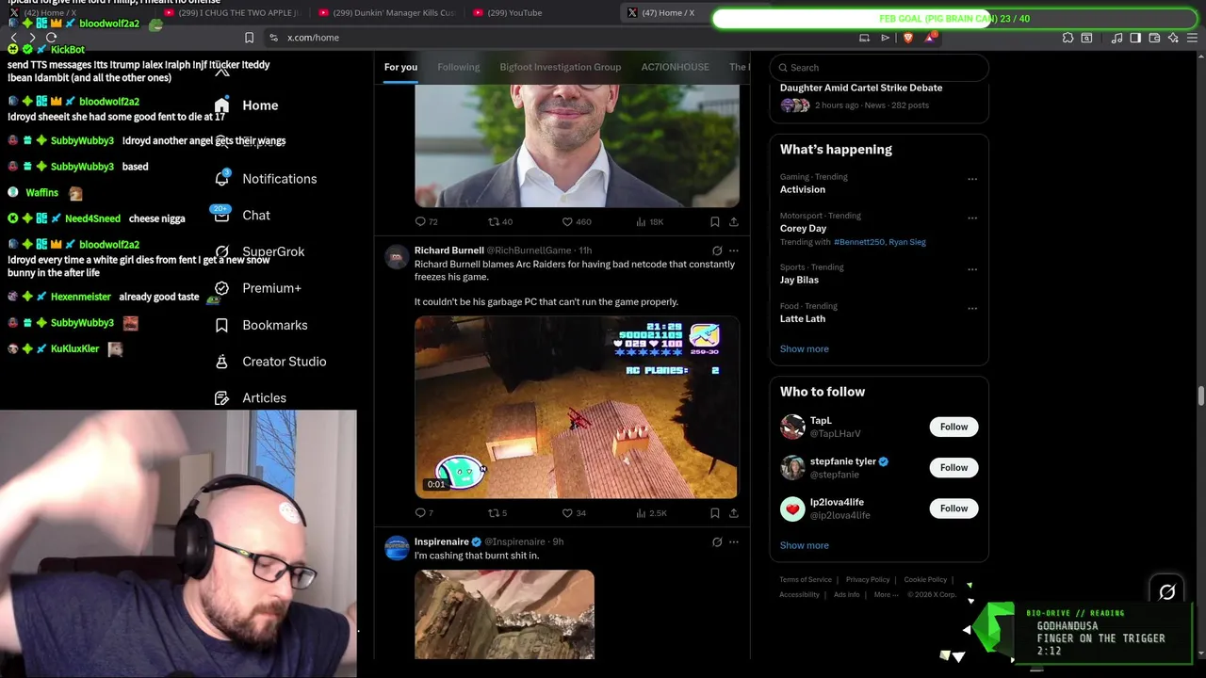Open Grok explain on Richard Burnell post
The image size is (1206, 678).
[717, 250]
